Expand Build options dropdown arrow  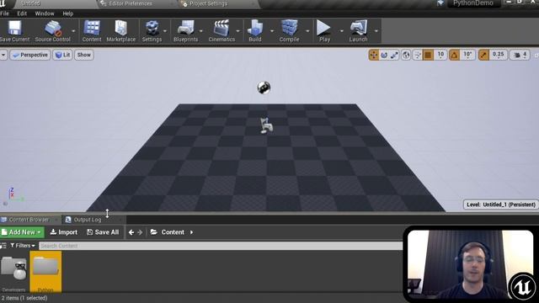click(x=272, y=31)
